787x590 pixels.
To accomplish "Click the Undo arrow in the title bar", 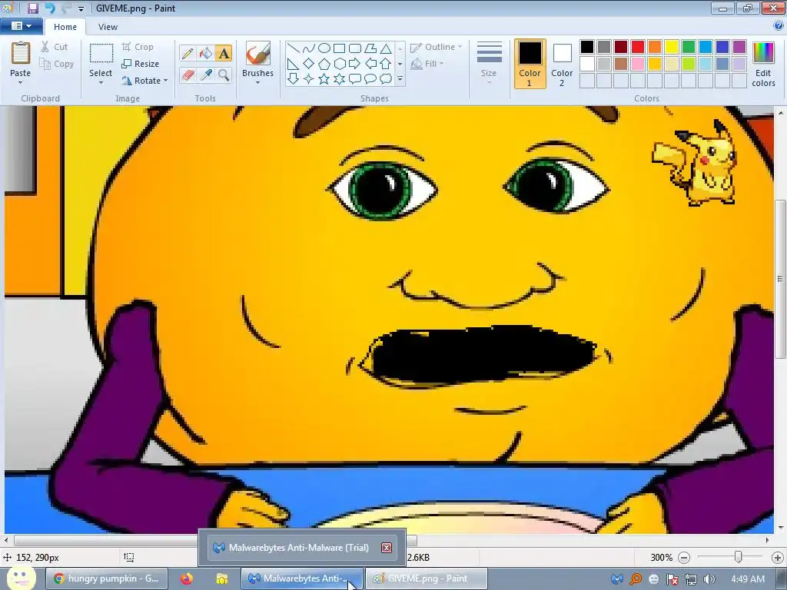I will [x=50, y=8].
